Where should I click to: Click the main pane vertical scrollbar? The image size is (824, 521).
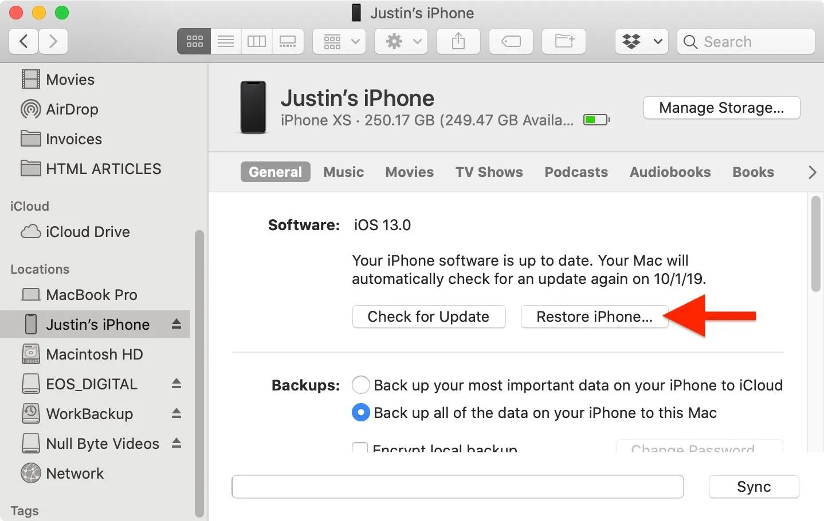[x=816, y=244]
